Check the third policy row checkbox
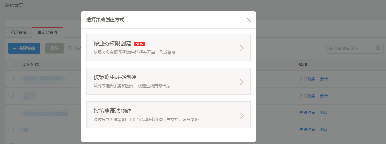 pyautogui.click(x=11, y=112)
